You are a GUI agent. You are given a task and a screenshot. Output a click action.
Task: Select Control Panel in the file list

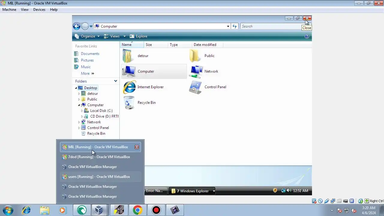tap(208, 87)
